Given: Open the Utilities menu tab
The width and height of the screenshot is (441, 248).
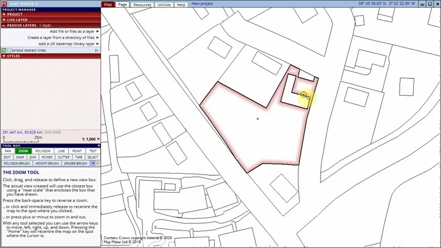Looking at the screenshot, I should pyautogui.click(x=164, y=5).
